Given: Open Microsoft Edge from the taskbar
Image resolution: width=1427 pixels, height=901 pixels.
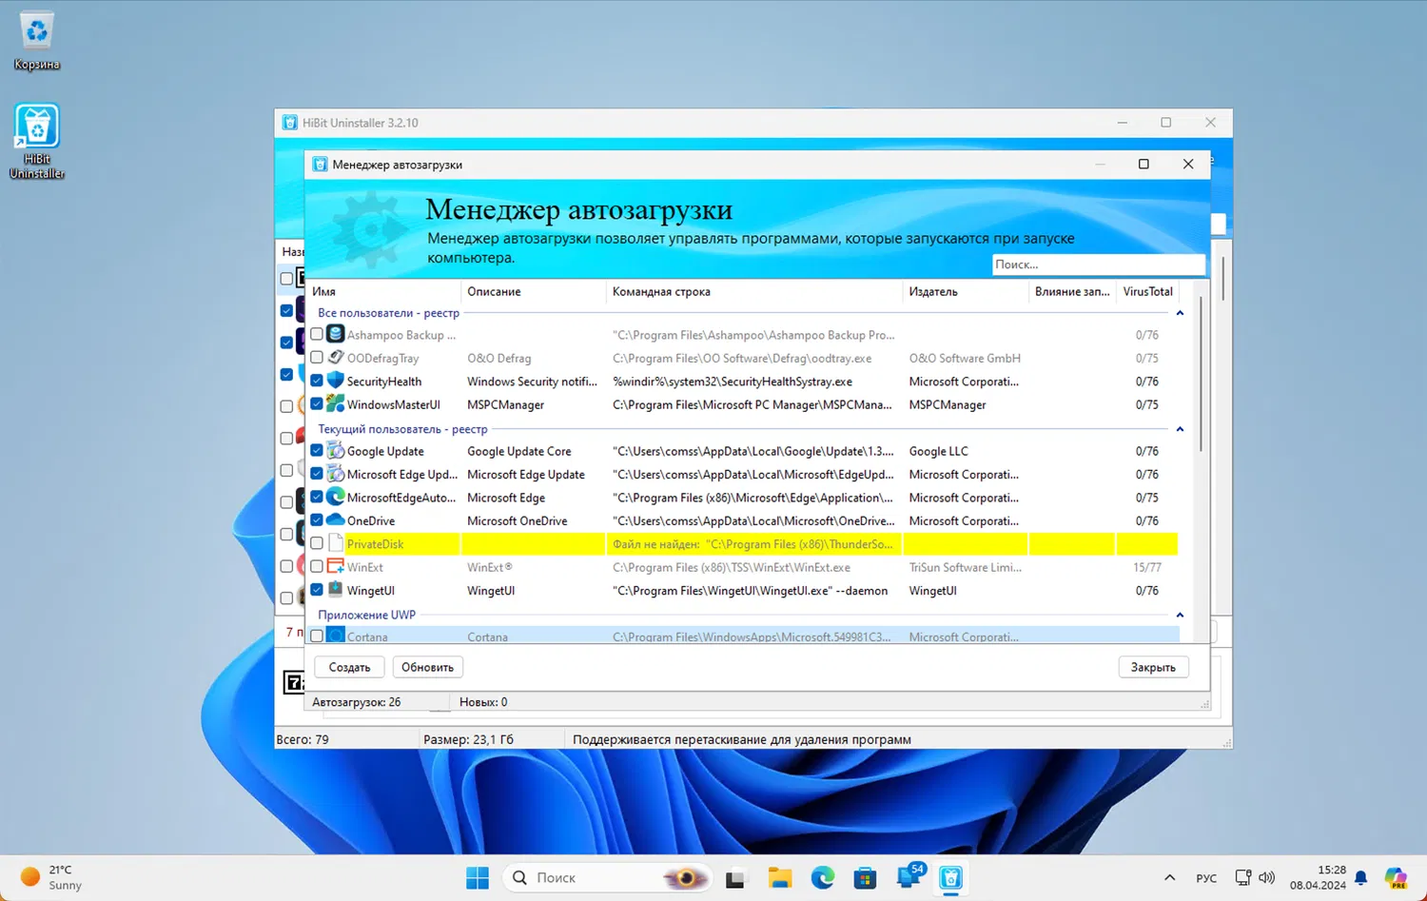Looking at the screenshot, I should 823,877.
